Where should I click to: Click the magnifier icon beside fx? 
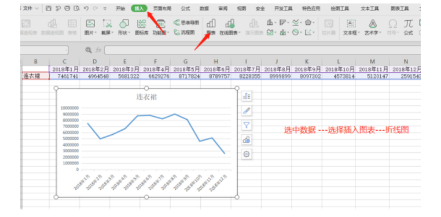[x=89, y=50]
